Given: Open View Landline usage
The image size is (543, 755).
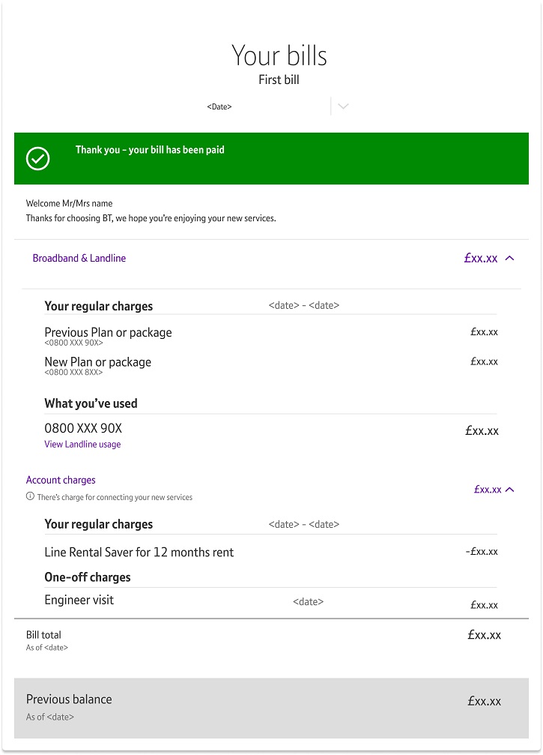Looking at the screenshot, I should 82,444.
